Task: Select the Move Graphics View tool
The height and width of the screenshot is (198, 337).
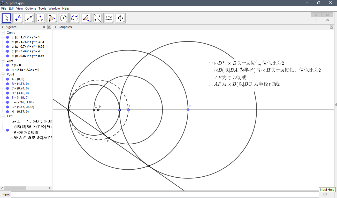Action: click(x=120, y=18)
